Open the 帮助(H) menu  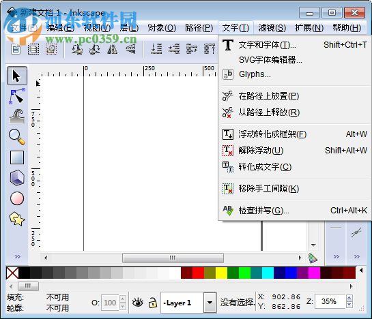click(347, 28)
